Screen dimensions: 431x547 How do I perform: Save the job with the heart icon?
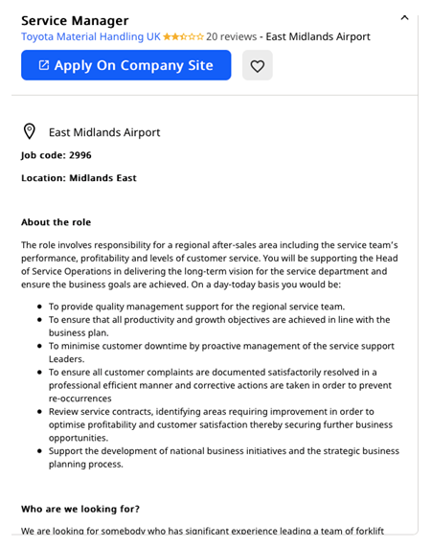(x=258, y=65)
